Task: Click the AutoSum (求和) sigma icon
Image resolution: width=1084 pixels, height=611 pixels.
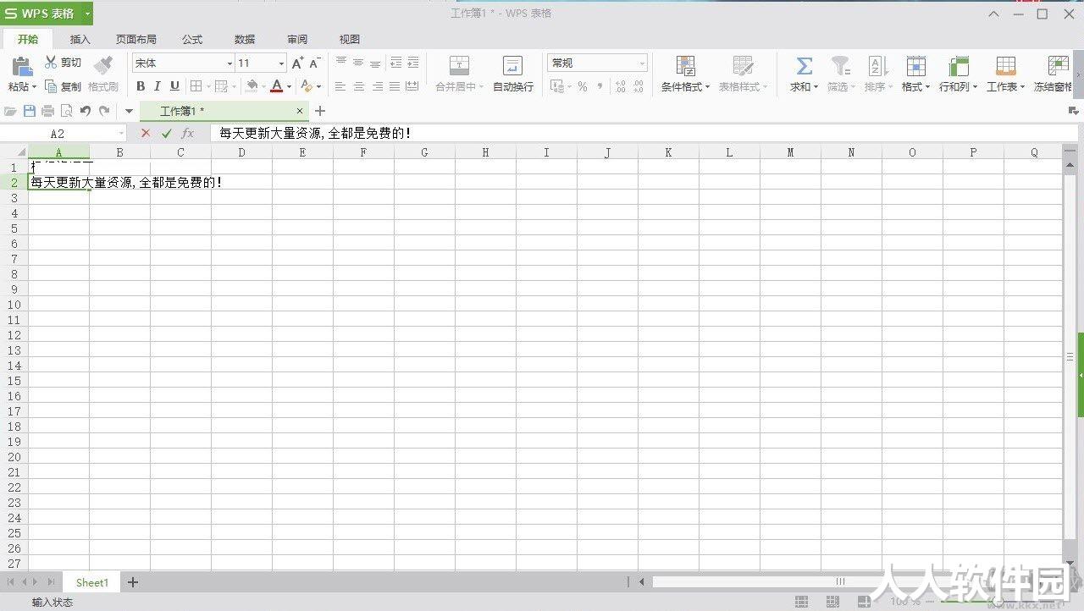Action: pos(805,66)
